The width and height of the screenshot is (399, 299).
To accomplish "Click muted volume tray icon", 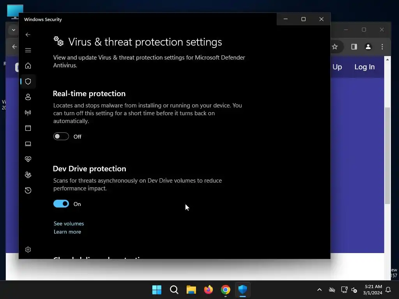I will click(x=354, y=290).
